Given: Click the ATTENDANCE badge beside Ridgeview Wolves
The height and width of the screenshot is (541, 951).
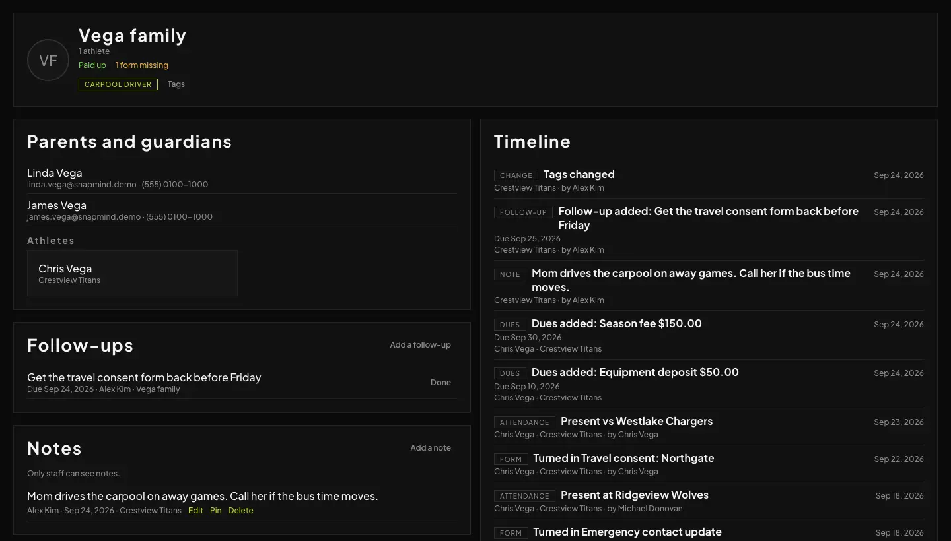Looking at the screenshot, I should pos(524,496).
